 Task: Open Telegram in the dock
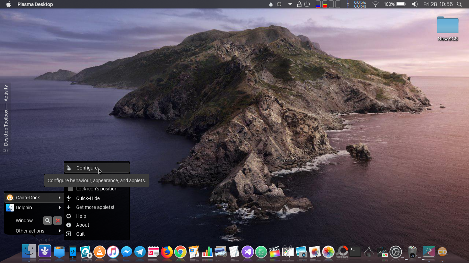pyautogui.click(x=140, y=252)
